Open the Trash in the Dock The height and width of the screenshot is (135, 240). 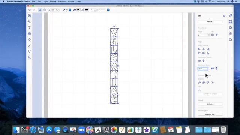coord(223,130)
